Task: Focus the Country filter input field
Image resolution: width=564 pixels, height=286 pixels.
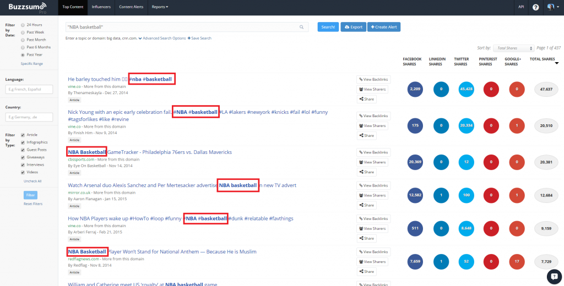Action: (x=29, y=117)
